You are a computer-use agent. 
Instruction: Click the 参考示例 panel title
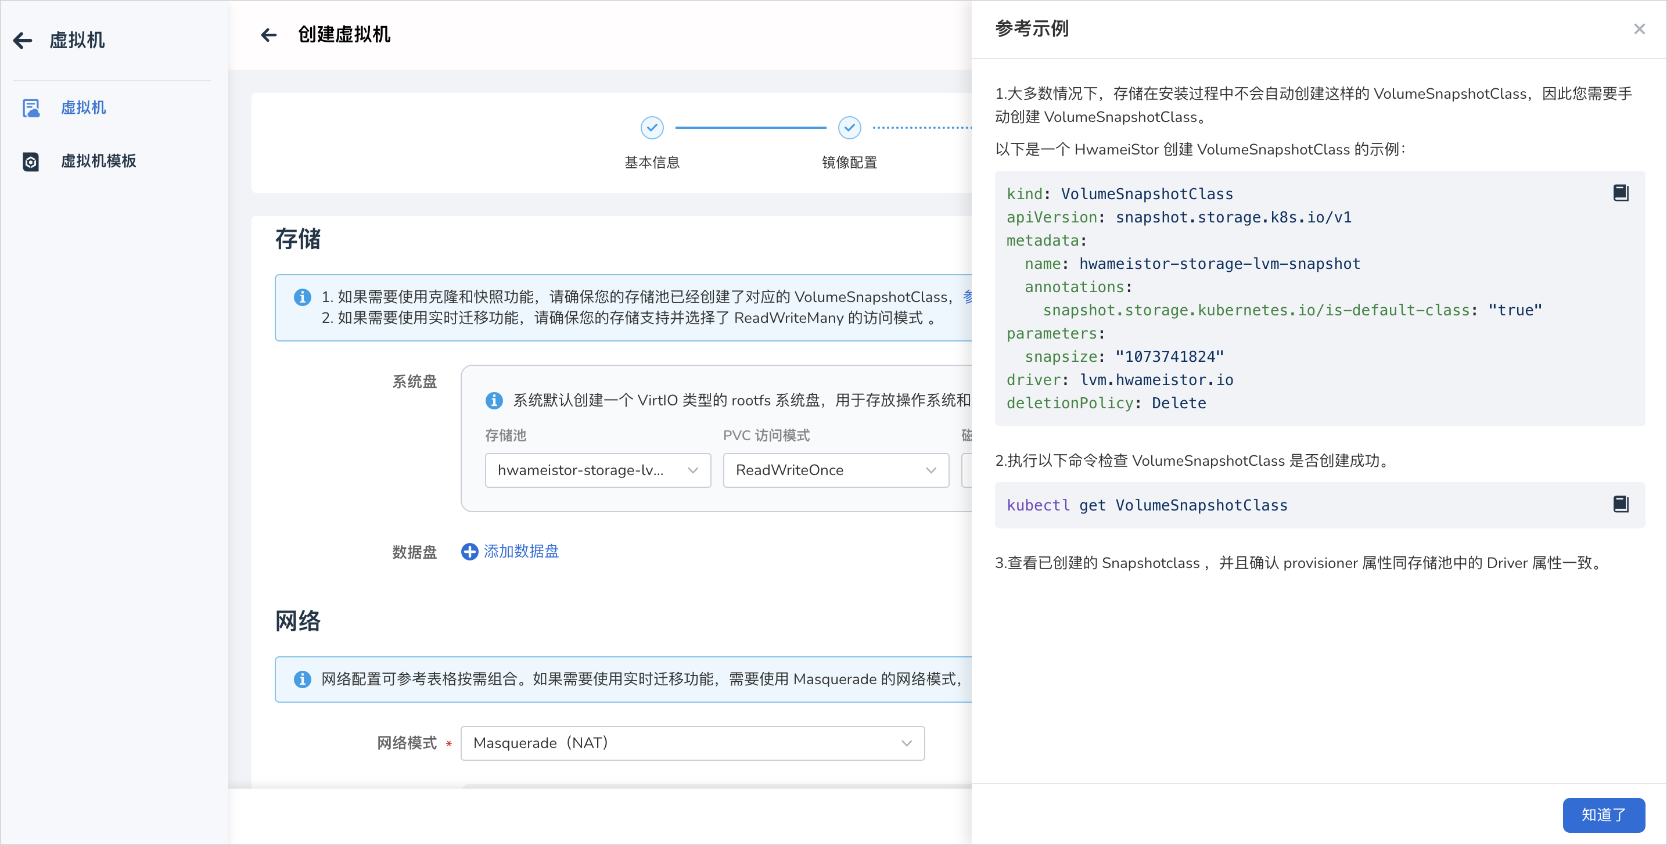coord(1032,29)
